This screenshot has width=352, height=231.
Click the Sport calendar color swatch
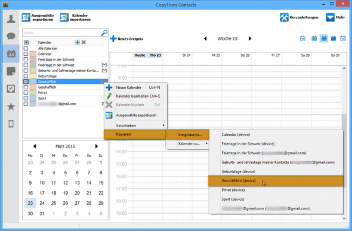pos(33,98)
